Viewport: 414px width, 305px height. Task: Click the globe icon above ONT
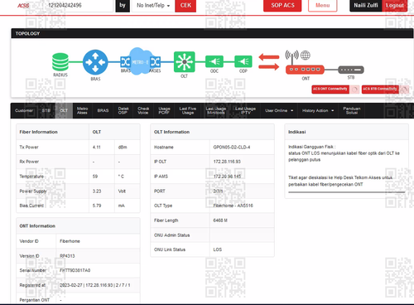[x=306, y=56]
